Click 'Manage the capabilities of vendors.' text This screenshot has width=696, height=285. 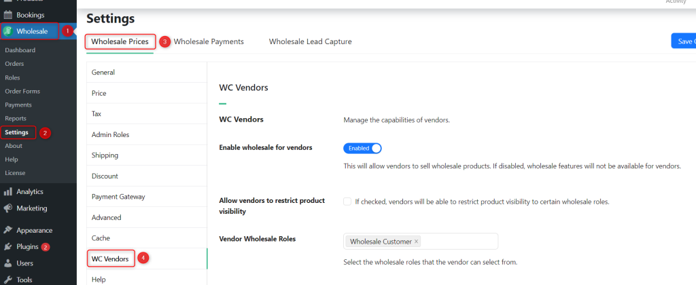click(x=397, y=120)
